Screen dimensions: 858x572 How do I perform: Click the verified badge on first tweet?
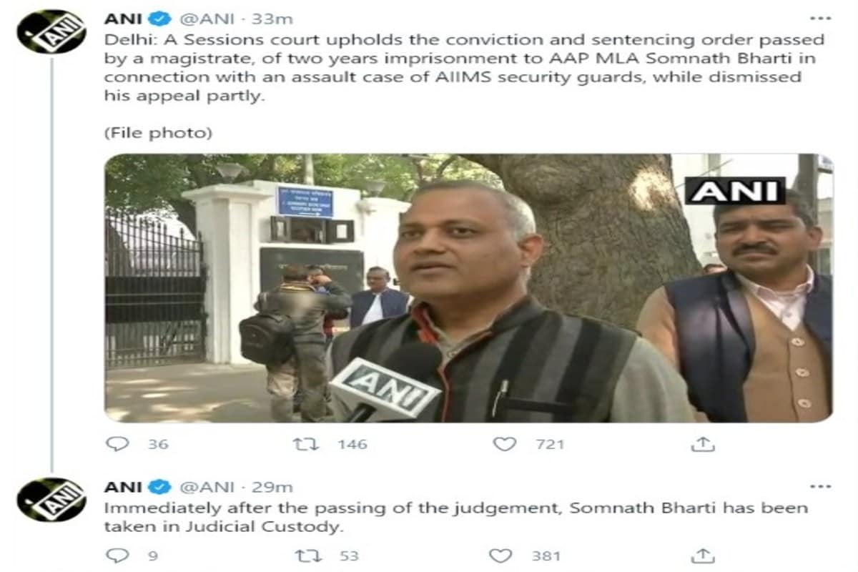(x=159, y=19)
